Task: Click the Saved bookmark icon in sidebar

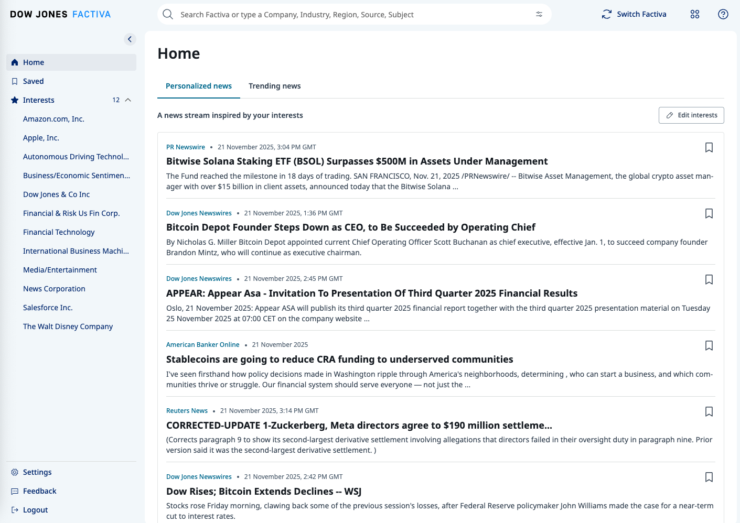Action: (x=15, y=81)
